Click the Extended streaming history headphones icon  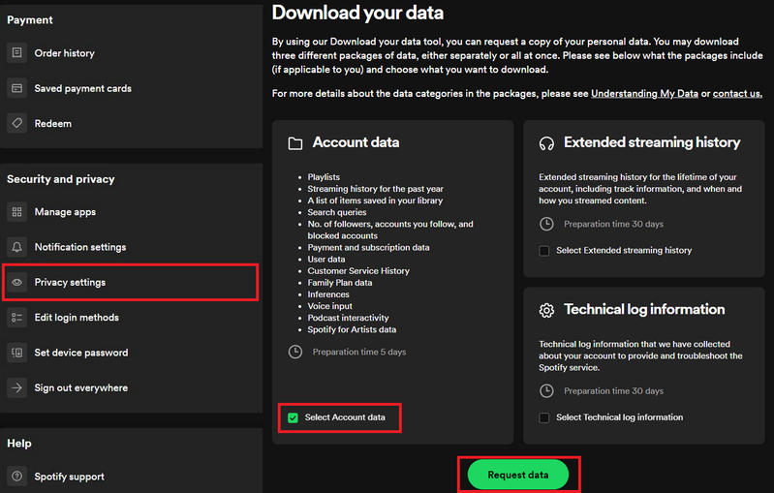coord(546,143)
